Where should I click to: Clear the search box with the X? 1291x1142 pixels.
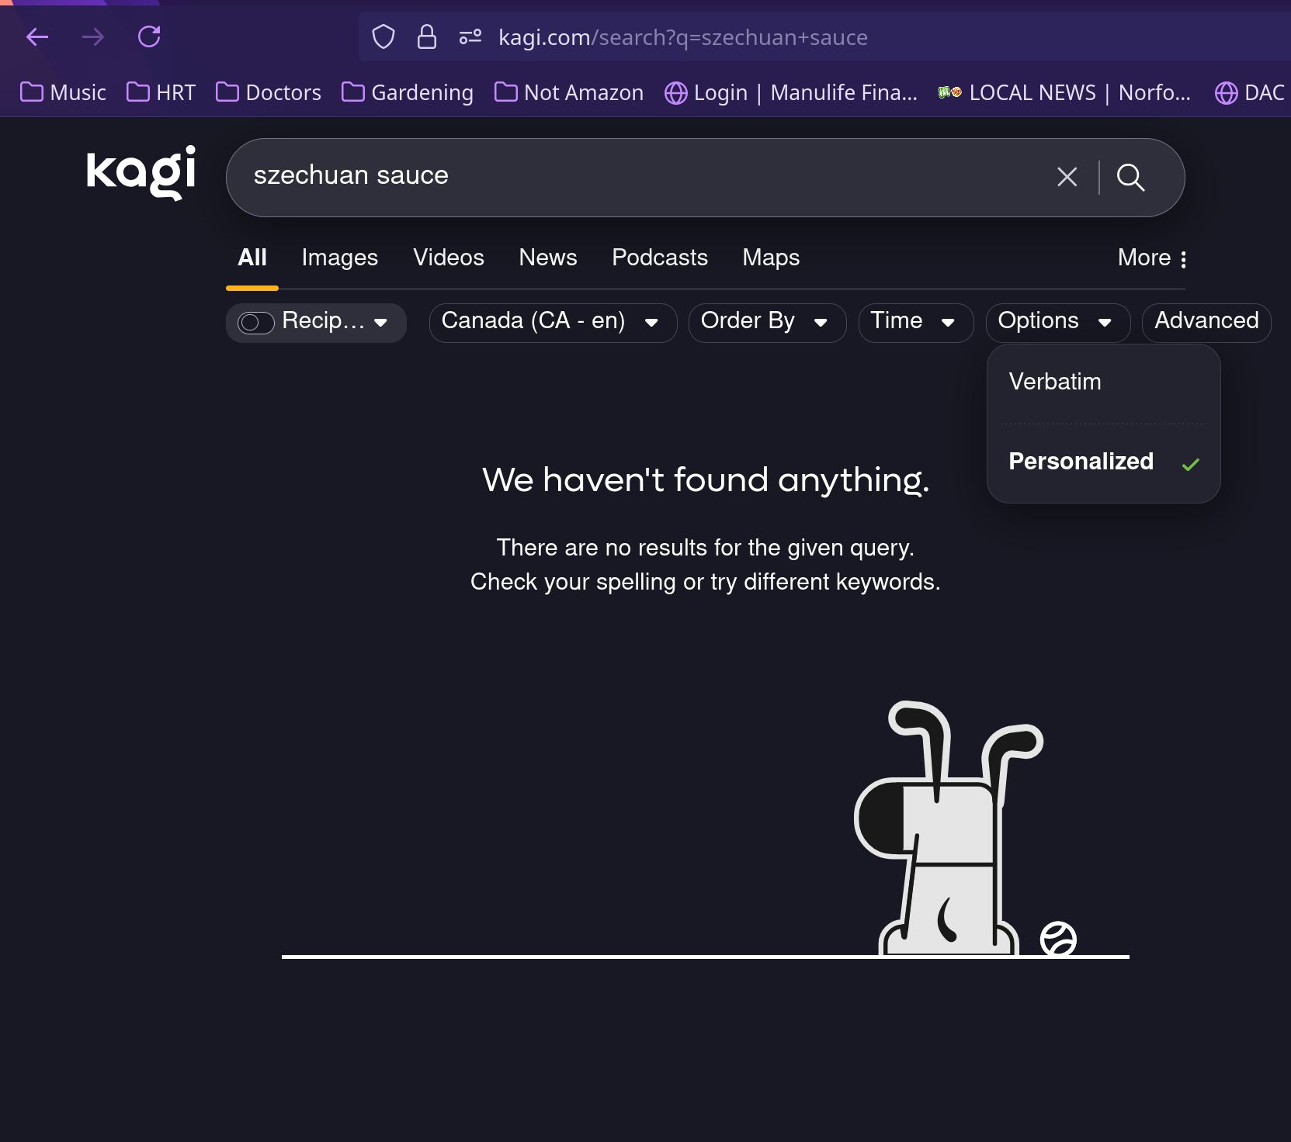[1067, 177]
